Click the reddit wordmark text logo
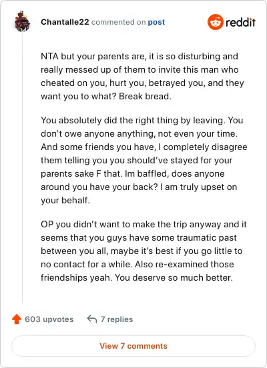The image size is (267, 368). 240,23
